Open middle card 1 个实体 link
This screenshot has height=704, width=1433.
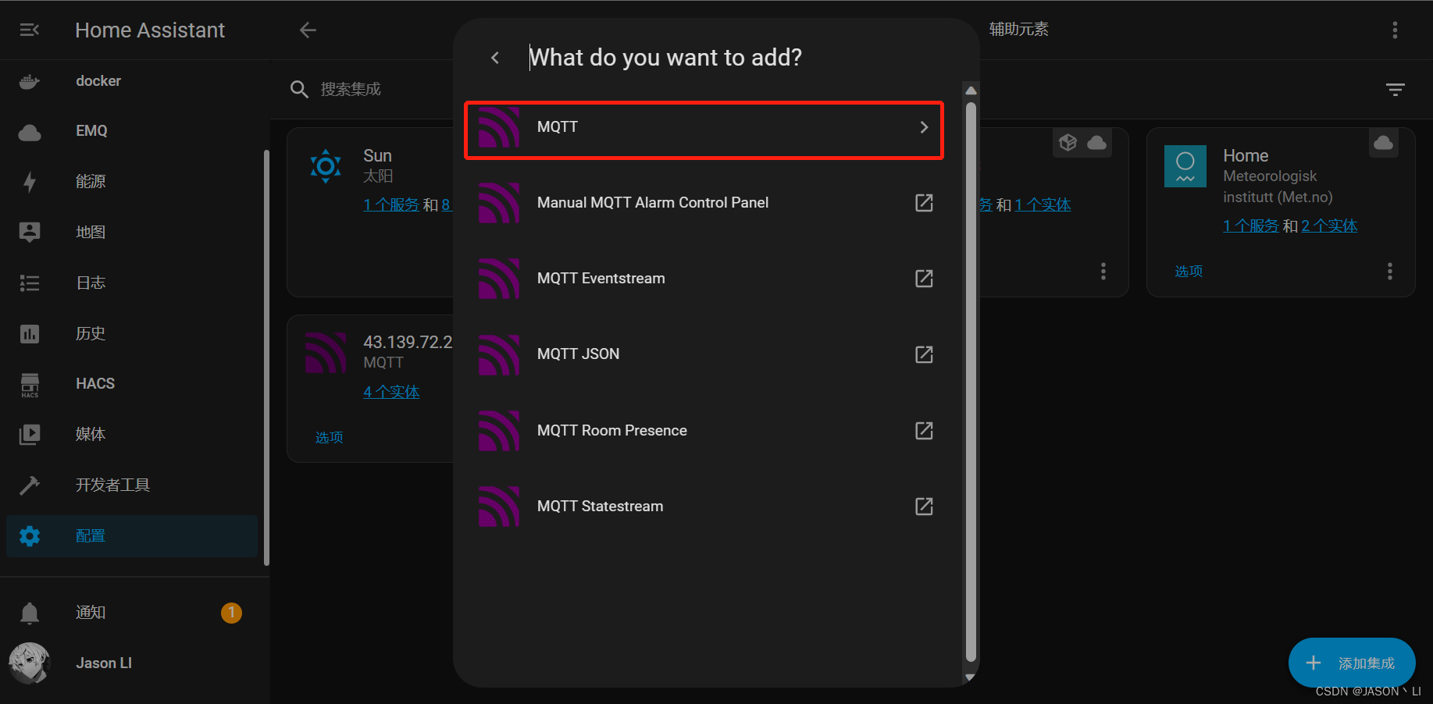click(1043, 204)
